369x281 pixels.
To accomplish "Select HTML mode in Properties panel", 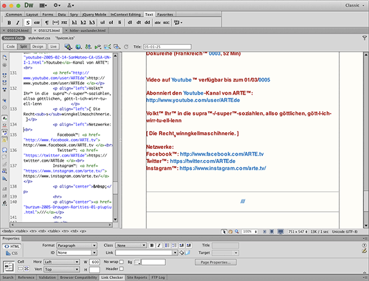I will click(x=12, y=246).
